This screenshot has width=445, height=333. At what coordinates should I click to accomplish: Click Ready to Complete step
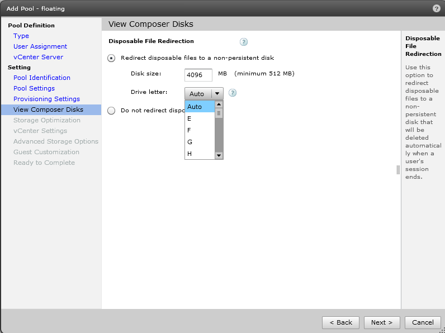click(44, 163)
